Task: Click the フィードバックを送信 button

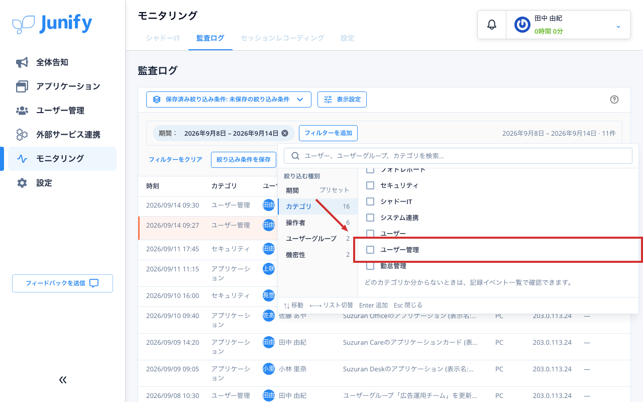Action: [x=62, y=283]
